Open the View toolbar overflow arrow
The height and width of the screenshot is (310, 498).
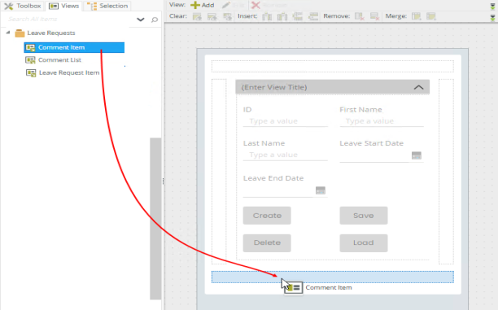(492, 7)
